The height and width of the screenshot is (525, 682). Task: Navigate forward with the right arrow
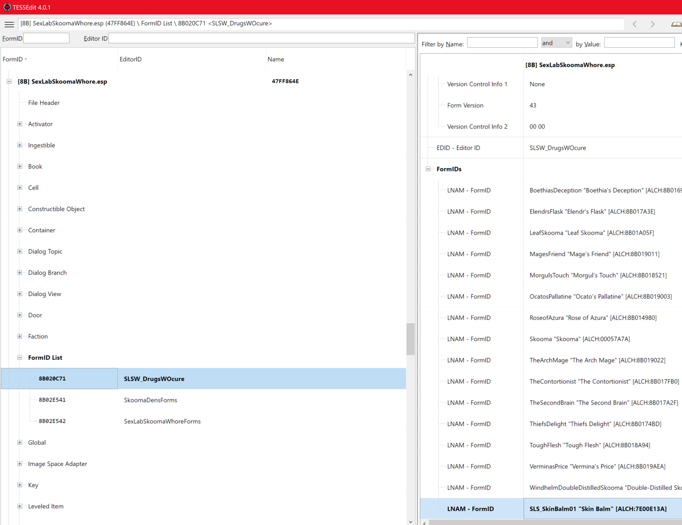[653, 24]
